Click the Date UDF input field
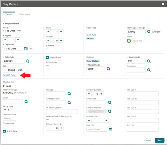Image resolution: width=167 pixels, height=145 pixels. coord(97,129)
